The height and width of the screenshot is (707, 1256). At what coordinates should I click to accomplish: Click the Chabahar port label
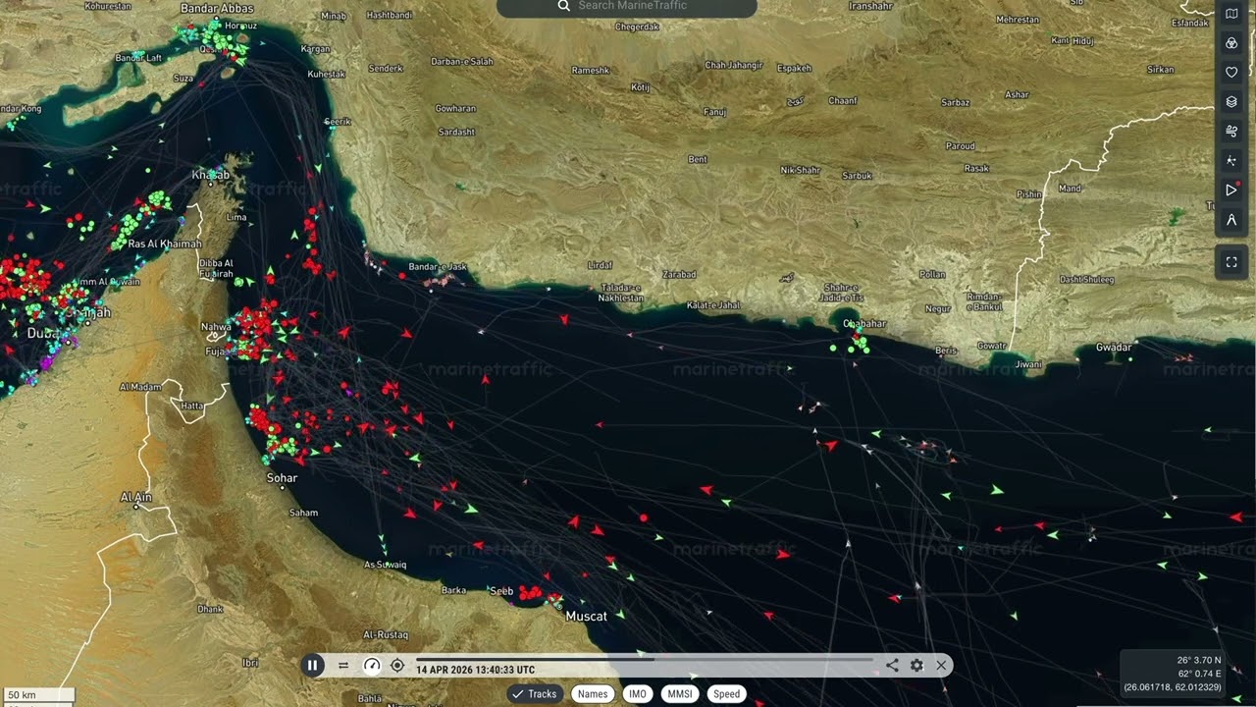pos(864,324)
